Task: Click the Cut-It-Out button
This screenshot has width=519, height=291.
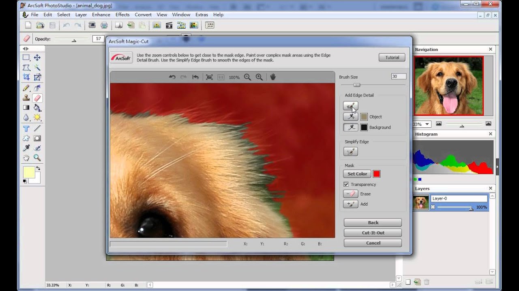Action: pos(373,233)
